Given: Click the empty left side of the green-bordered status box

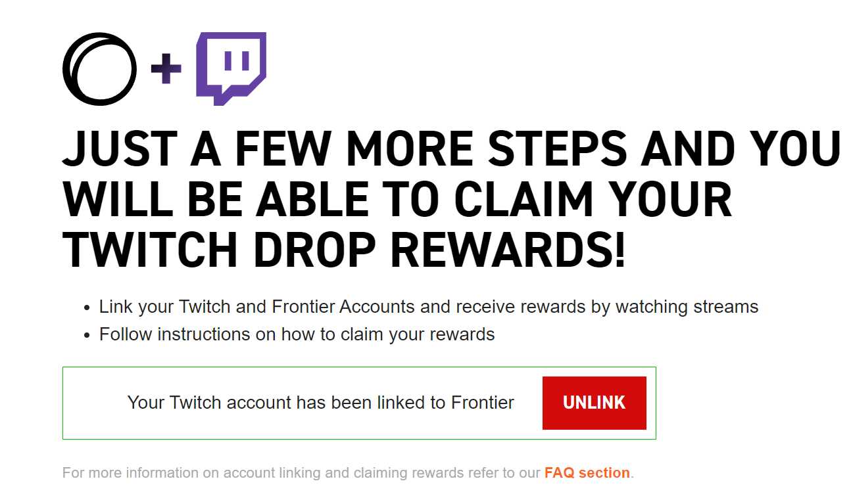Looking at the screenshot, I should coord(95,403).
